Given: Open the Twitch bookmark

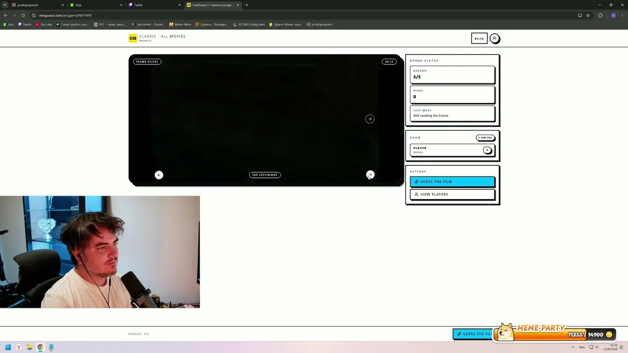Looking at the screenshot, I should point(25,25).
